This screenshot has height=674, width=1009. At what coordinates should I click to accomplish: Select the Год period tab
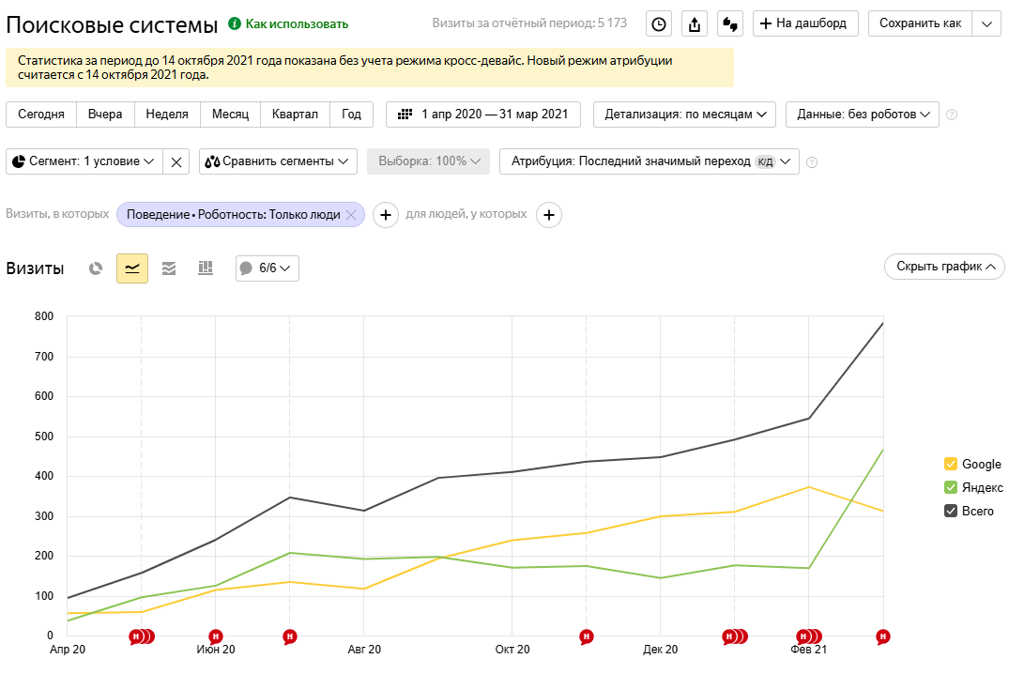click(x=351, y=115)
